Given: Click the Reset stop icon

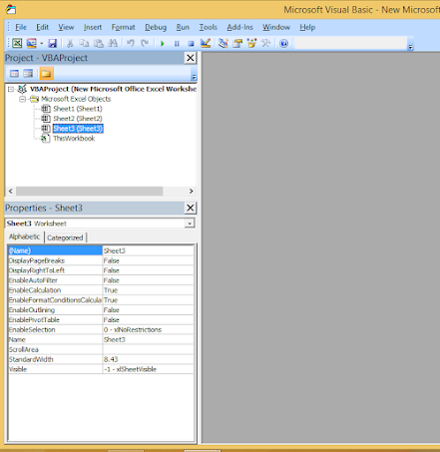Looking at the screenshot, I should [191, 44].
